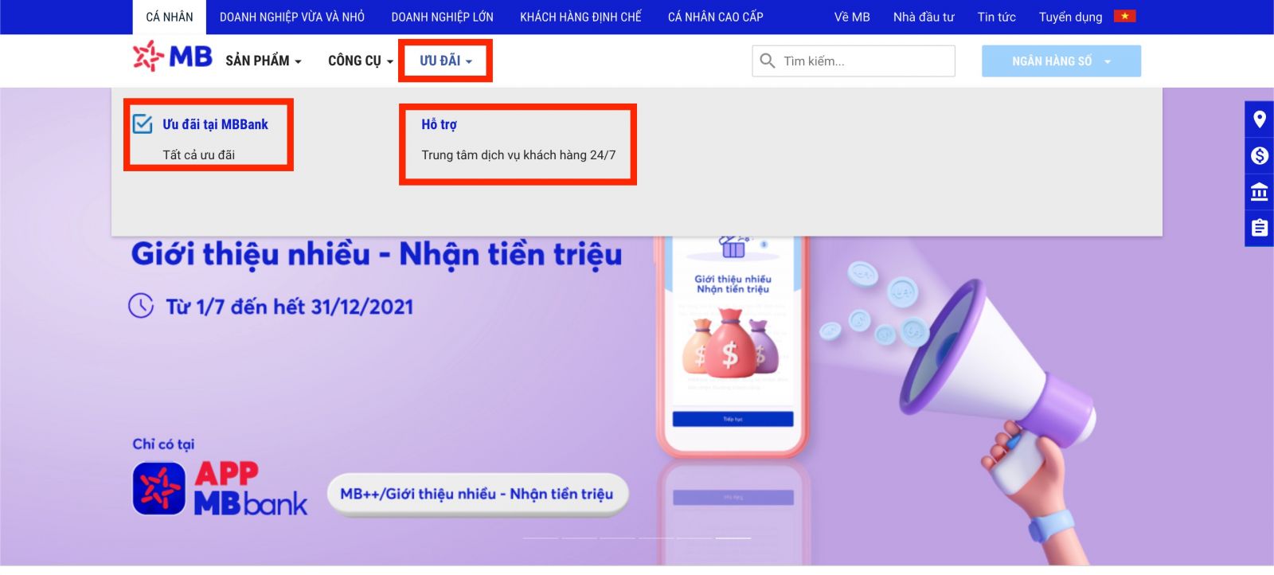
Task: Click the Chỉ có tại text
Action: click(163, 444)
